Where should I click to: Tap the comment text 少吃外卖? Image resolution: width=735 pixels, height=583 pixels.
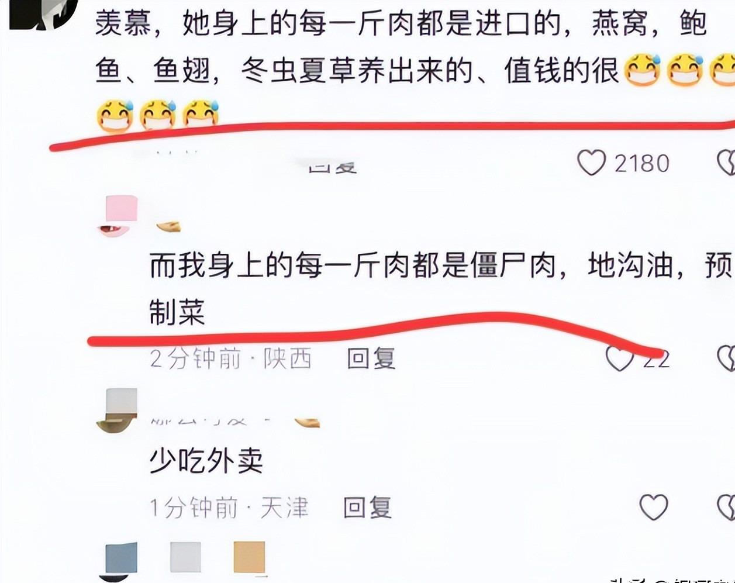[206, 461]
